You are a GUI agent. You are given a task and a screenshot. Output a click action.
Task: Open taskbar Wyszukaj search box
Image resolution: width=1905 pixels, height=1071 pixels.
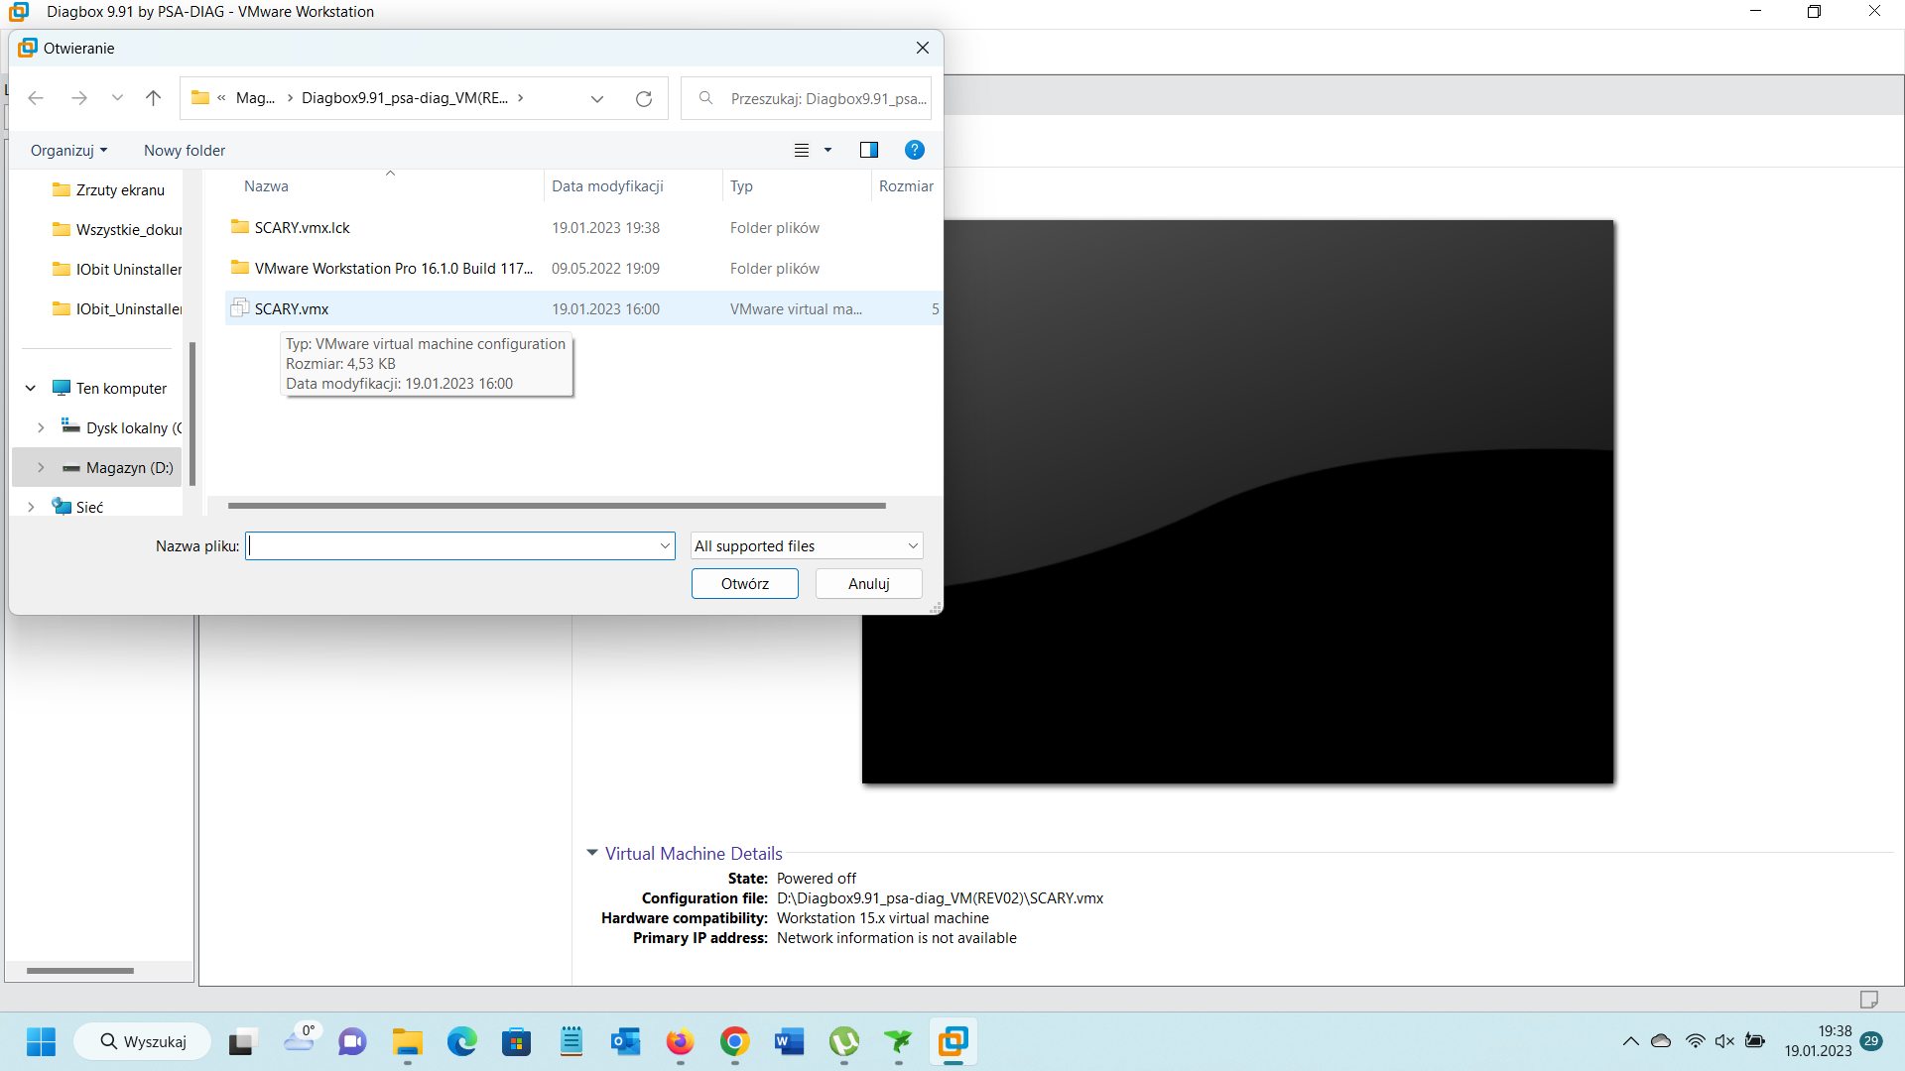point(143,1041)
